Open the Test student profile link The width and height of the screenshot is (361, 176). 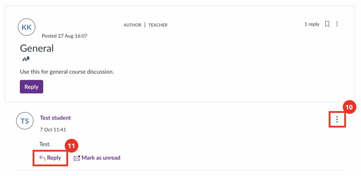55,118
